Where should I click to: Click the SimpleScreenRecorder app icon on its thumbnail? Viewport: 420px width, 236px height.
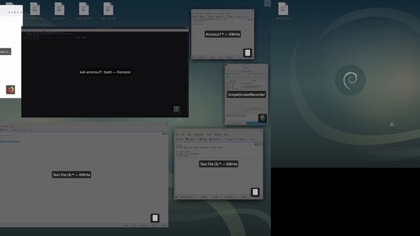click(262, 118)
